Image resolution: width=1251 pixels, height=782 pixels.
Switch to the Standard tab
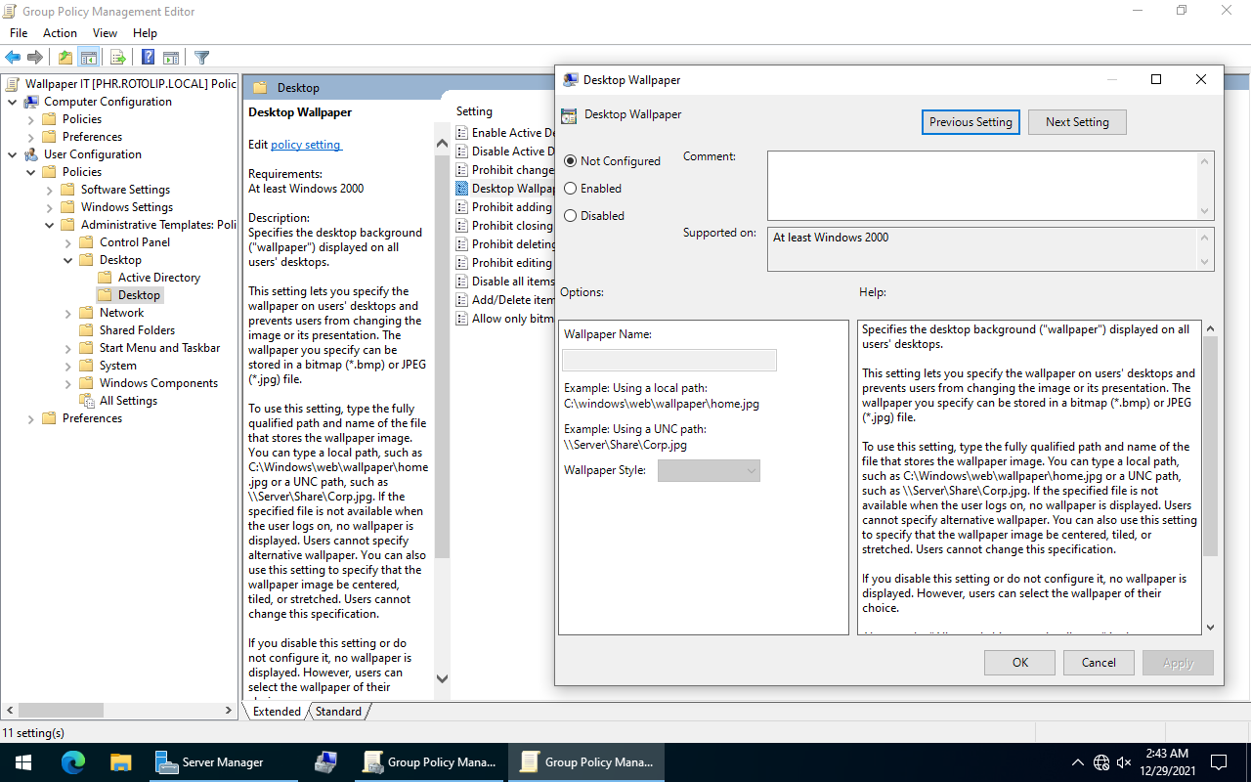(338, 712)
